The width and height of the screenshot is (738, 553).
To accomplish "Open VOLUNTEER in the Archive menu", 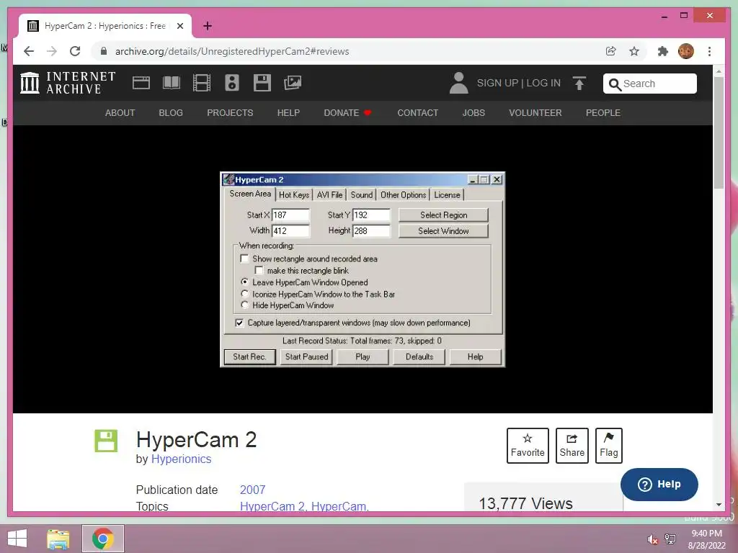I will pyautogui.click(x=535, y=113).
